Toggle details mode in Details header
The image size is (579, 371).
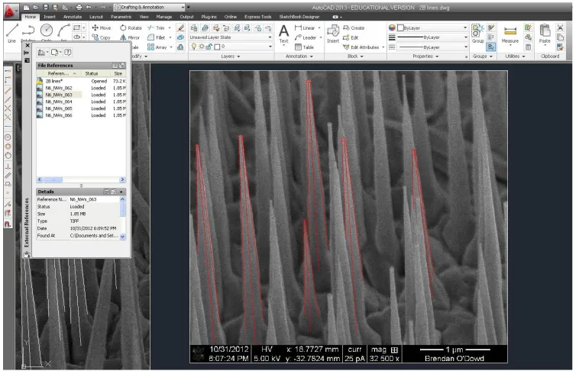click(106, 192)
